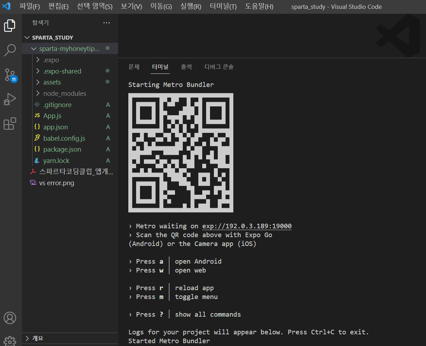Open the 파일(F) menu
Screen dimensions: 426x346
[30, 7]
